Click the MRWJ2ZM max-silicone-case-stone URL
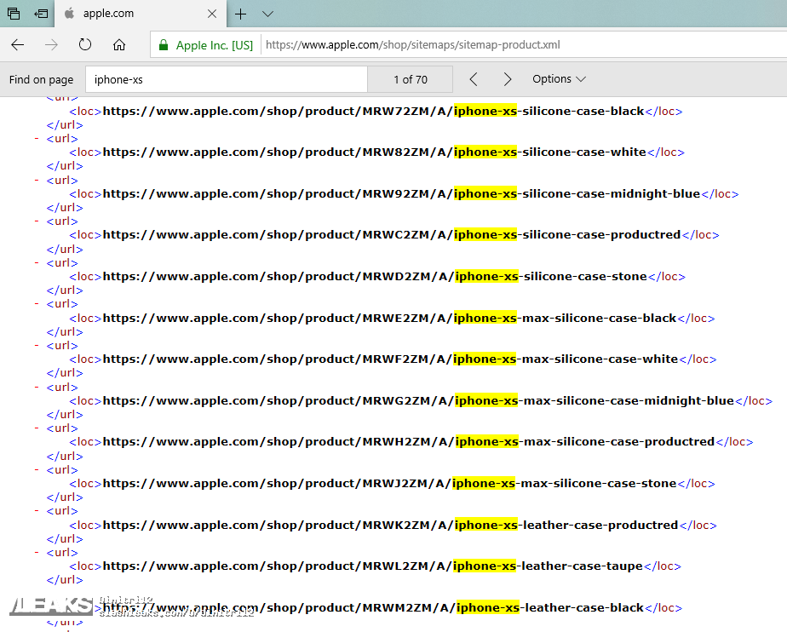 coord(389,484)
